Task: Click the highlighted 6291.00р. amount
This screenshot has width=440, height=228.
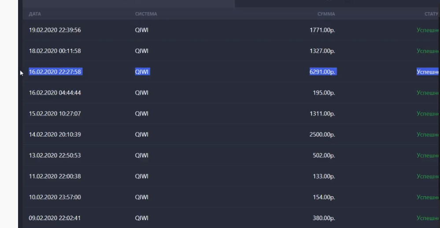Action: tap(323, 72)
